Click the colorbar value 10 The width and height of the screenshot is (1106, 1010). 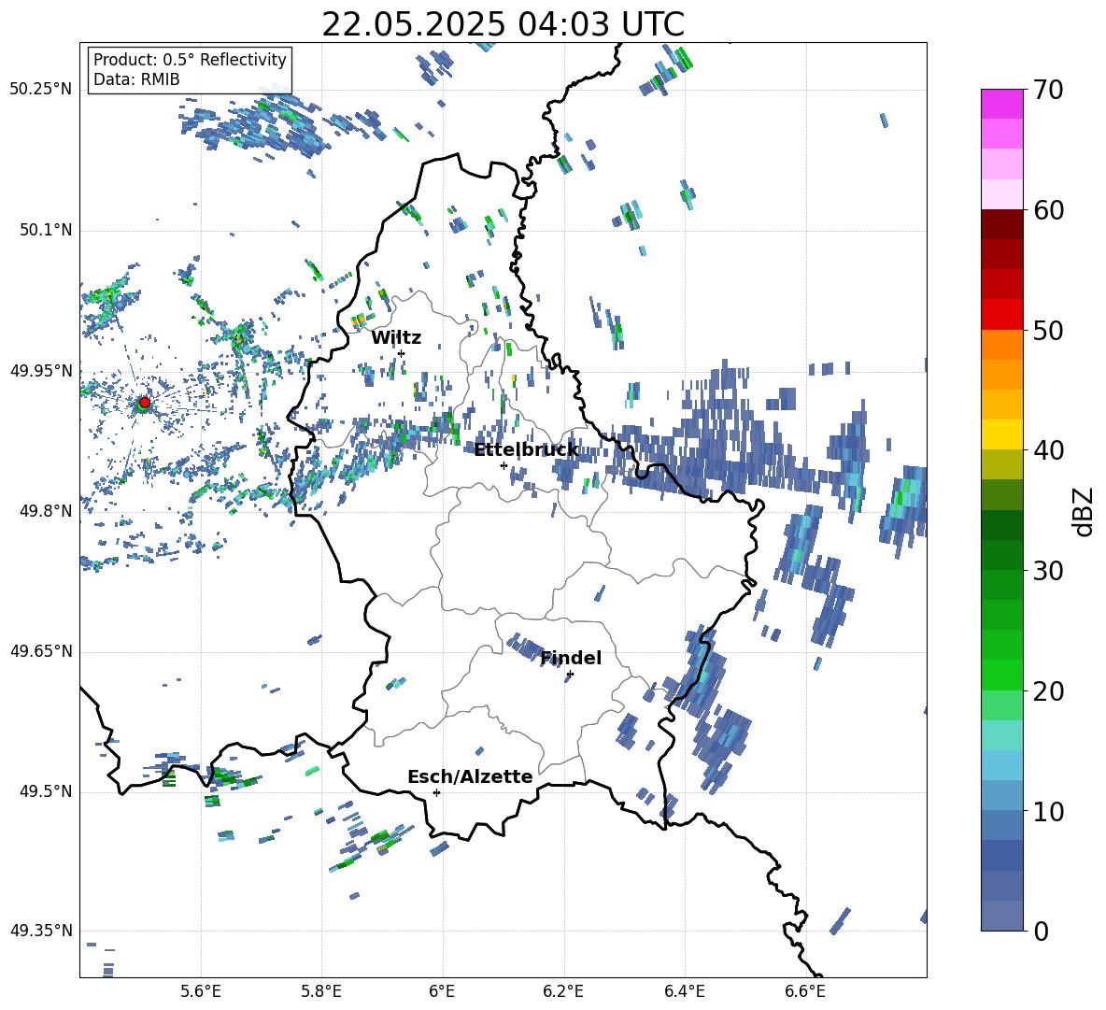pos(1048,811)
